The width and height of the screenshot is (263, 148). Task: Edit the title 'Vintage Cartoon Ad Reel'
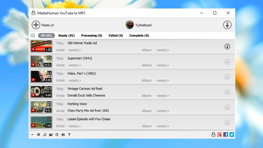click(x=85, y=89)
